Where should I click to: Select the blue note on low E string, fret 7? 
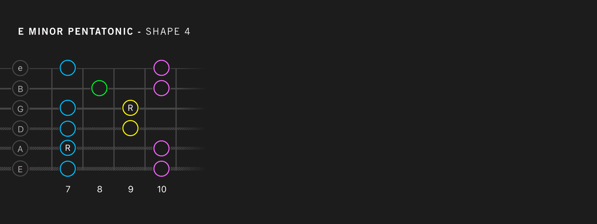pos(68,169)
